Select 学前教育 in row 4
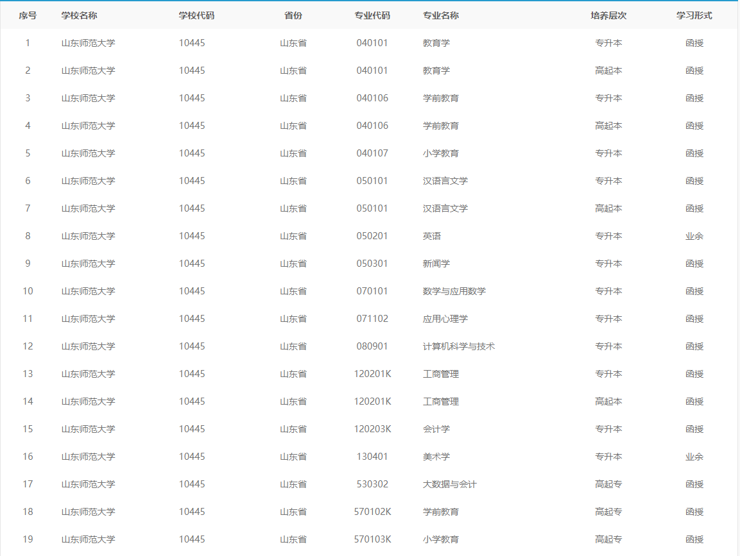Screen dimensions: 740x556 coord(441,126)
